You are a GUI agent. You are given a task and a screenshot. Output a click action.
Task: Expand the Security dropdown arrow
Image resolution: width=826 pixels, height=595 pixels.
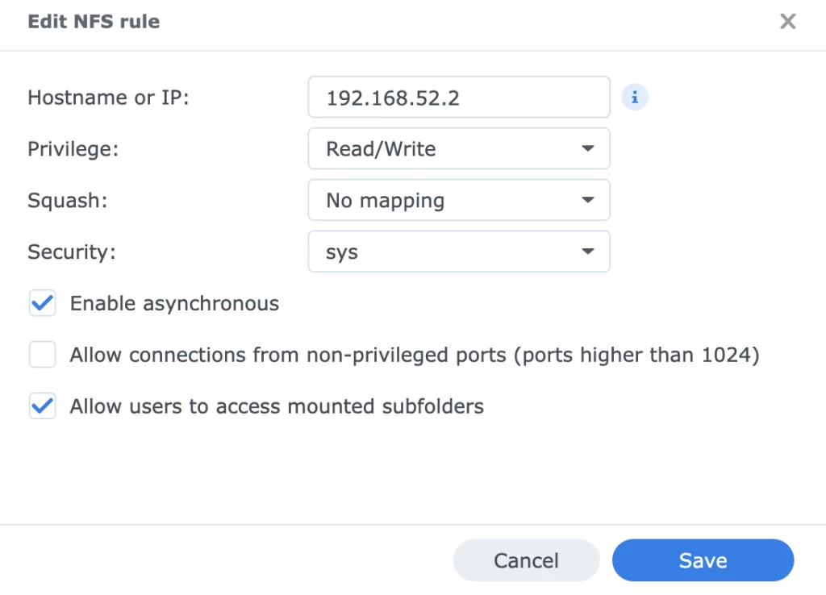coord(587,252)
